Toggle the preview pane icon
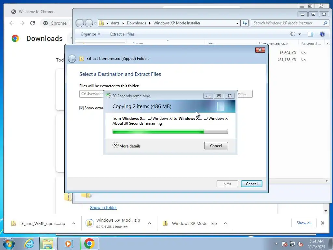The width and height of the screenshot is (333, 250). pyautogui.click(x=311, y=34)
